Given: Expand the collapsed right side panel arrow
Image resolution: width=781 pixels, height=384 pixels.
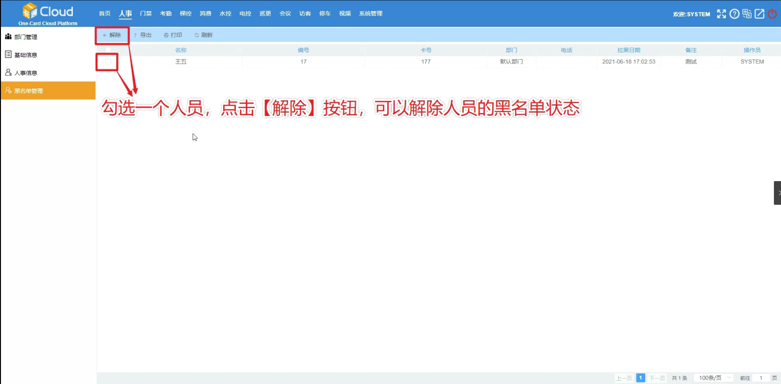Looking at the screenshot, I should click(x=778, y=193).
